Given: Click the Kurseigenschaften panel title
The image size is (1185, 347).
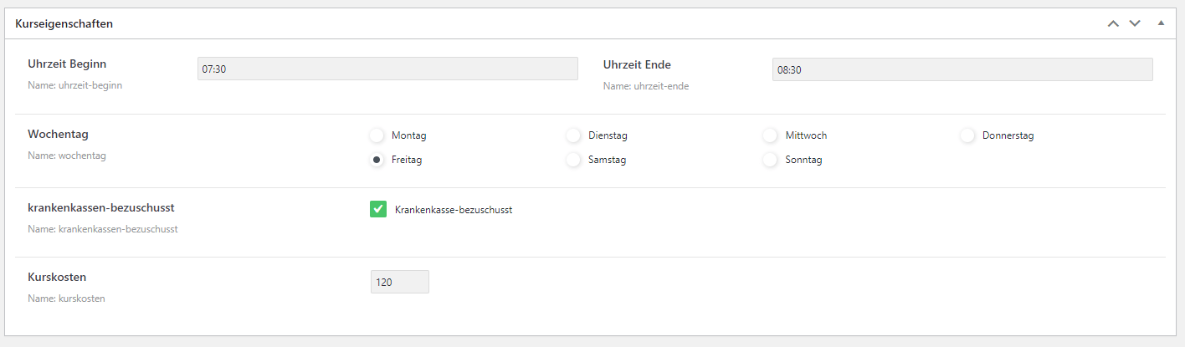Looking at the screenshot, I should point(64,24).
